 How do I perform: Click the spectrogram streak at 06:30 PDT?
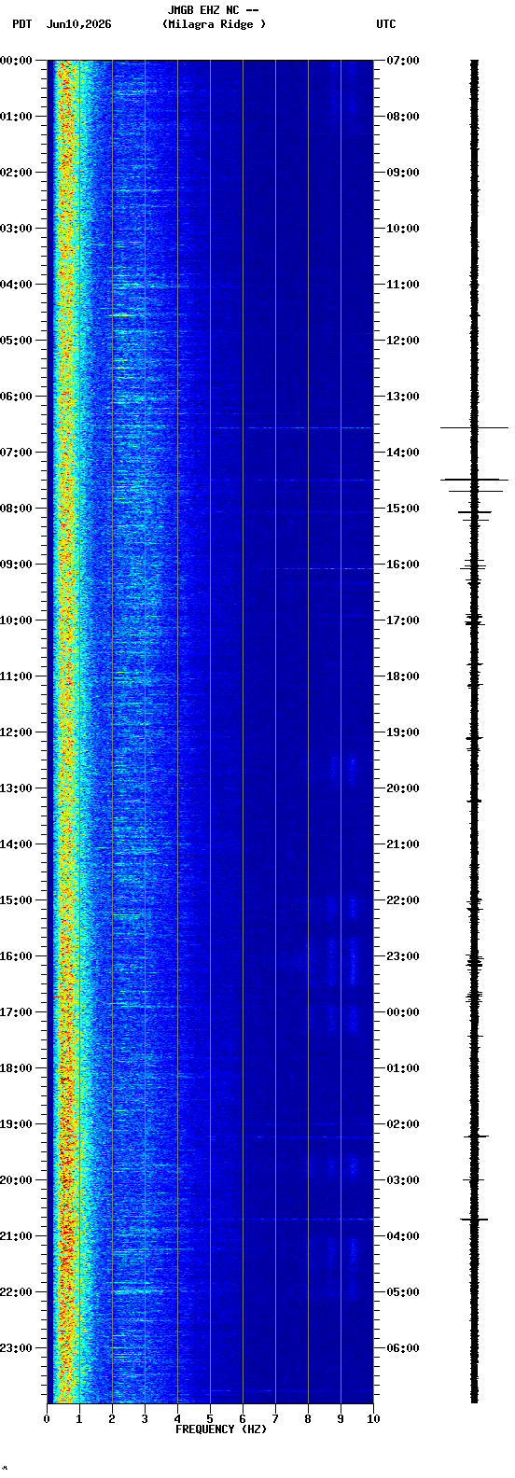tap(292, 427)
